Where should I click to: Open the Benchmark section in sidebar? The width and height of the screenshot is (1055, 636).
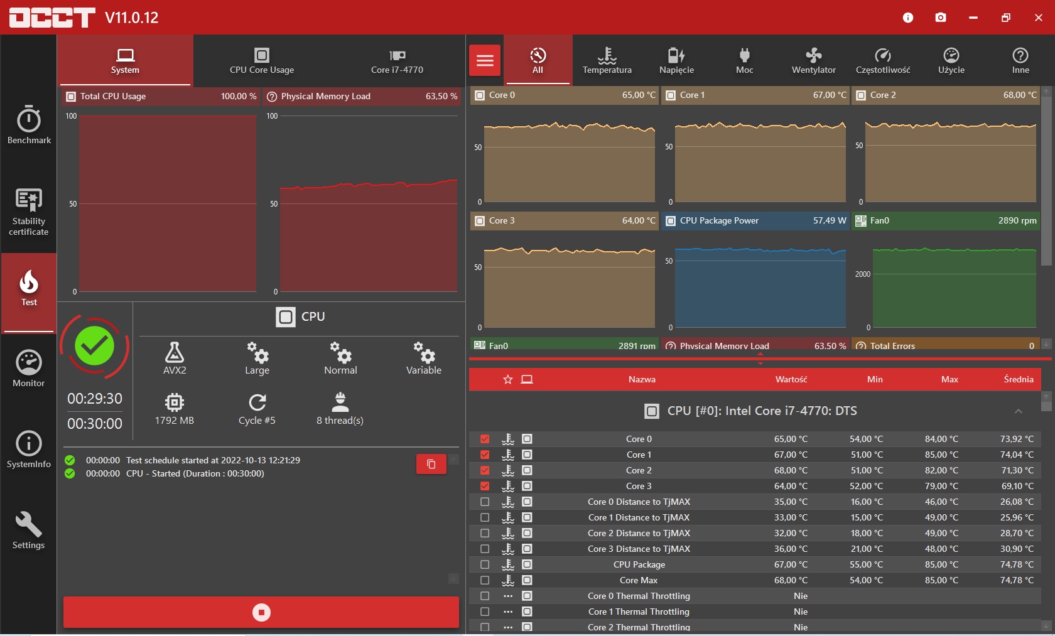[x=29, y=125]
